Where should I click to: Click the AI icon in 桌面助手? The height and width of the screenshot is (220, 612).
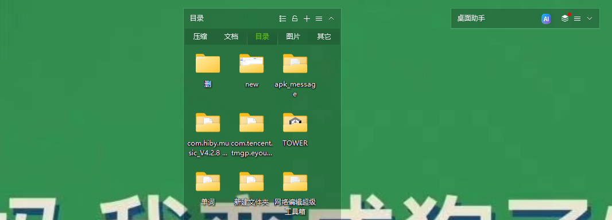(546, 19)
